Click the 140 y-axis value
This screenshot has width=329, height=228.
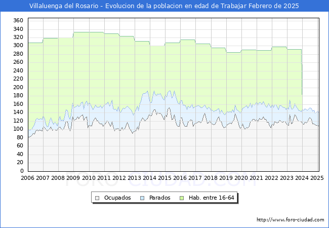18,112
